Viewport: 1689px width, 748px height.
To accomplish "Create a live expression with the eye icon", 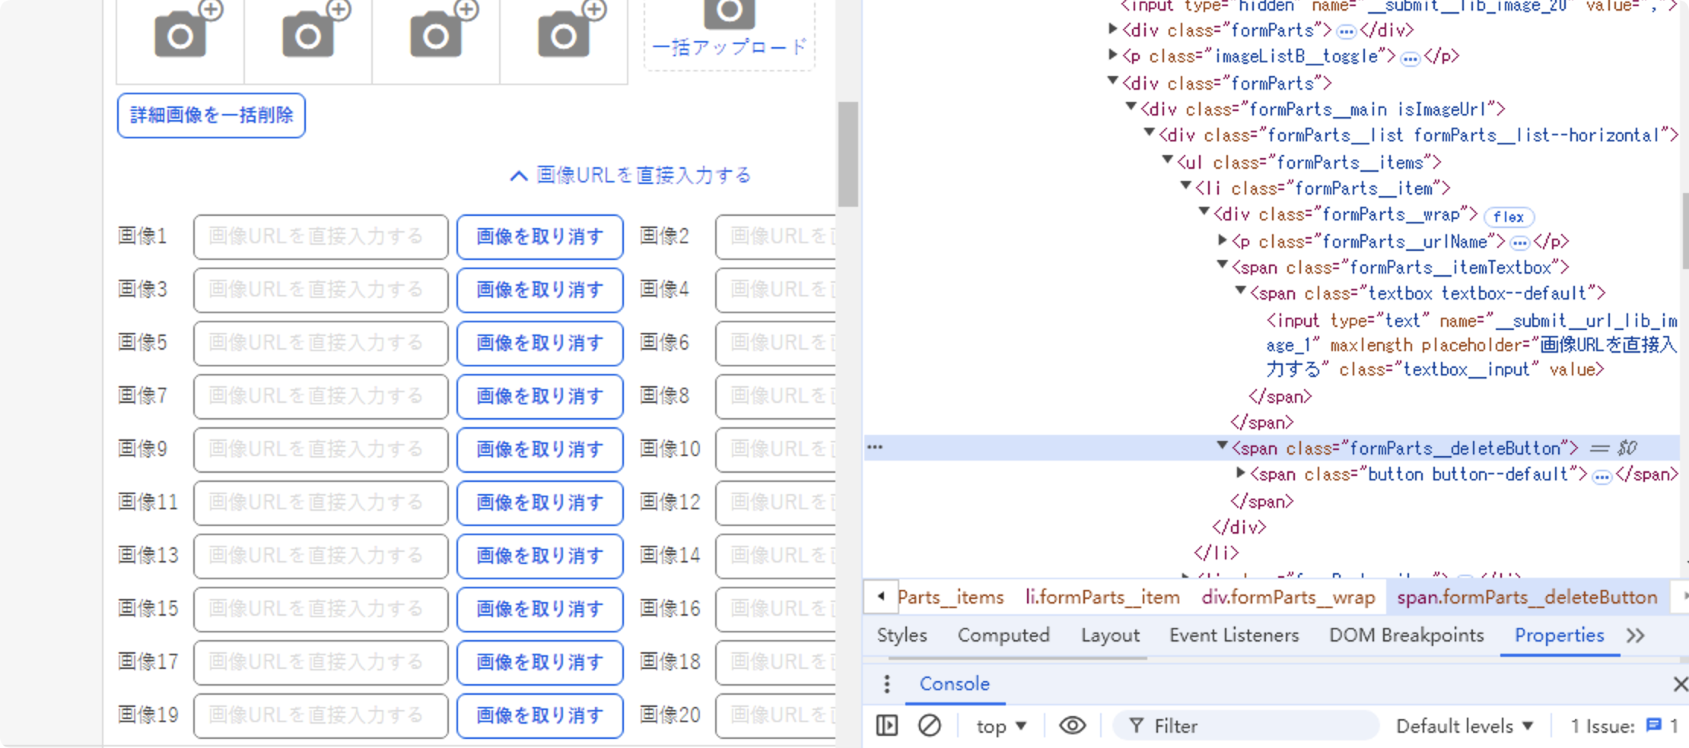I will pyautogui.click(x=1072, y=726).
